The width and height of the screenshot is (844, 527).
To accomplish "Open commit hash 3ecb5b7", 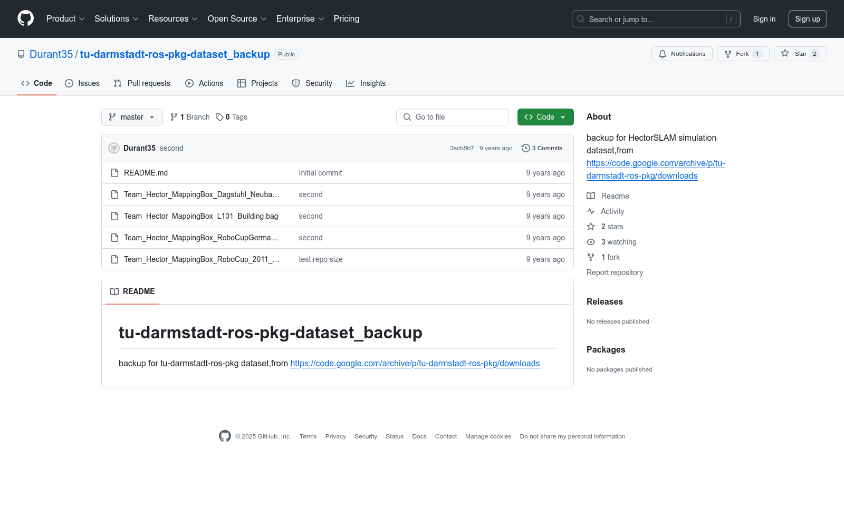I will click(462, 148).
